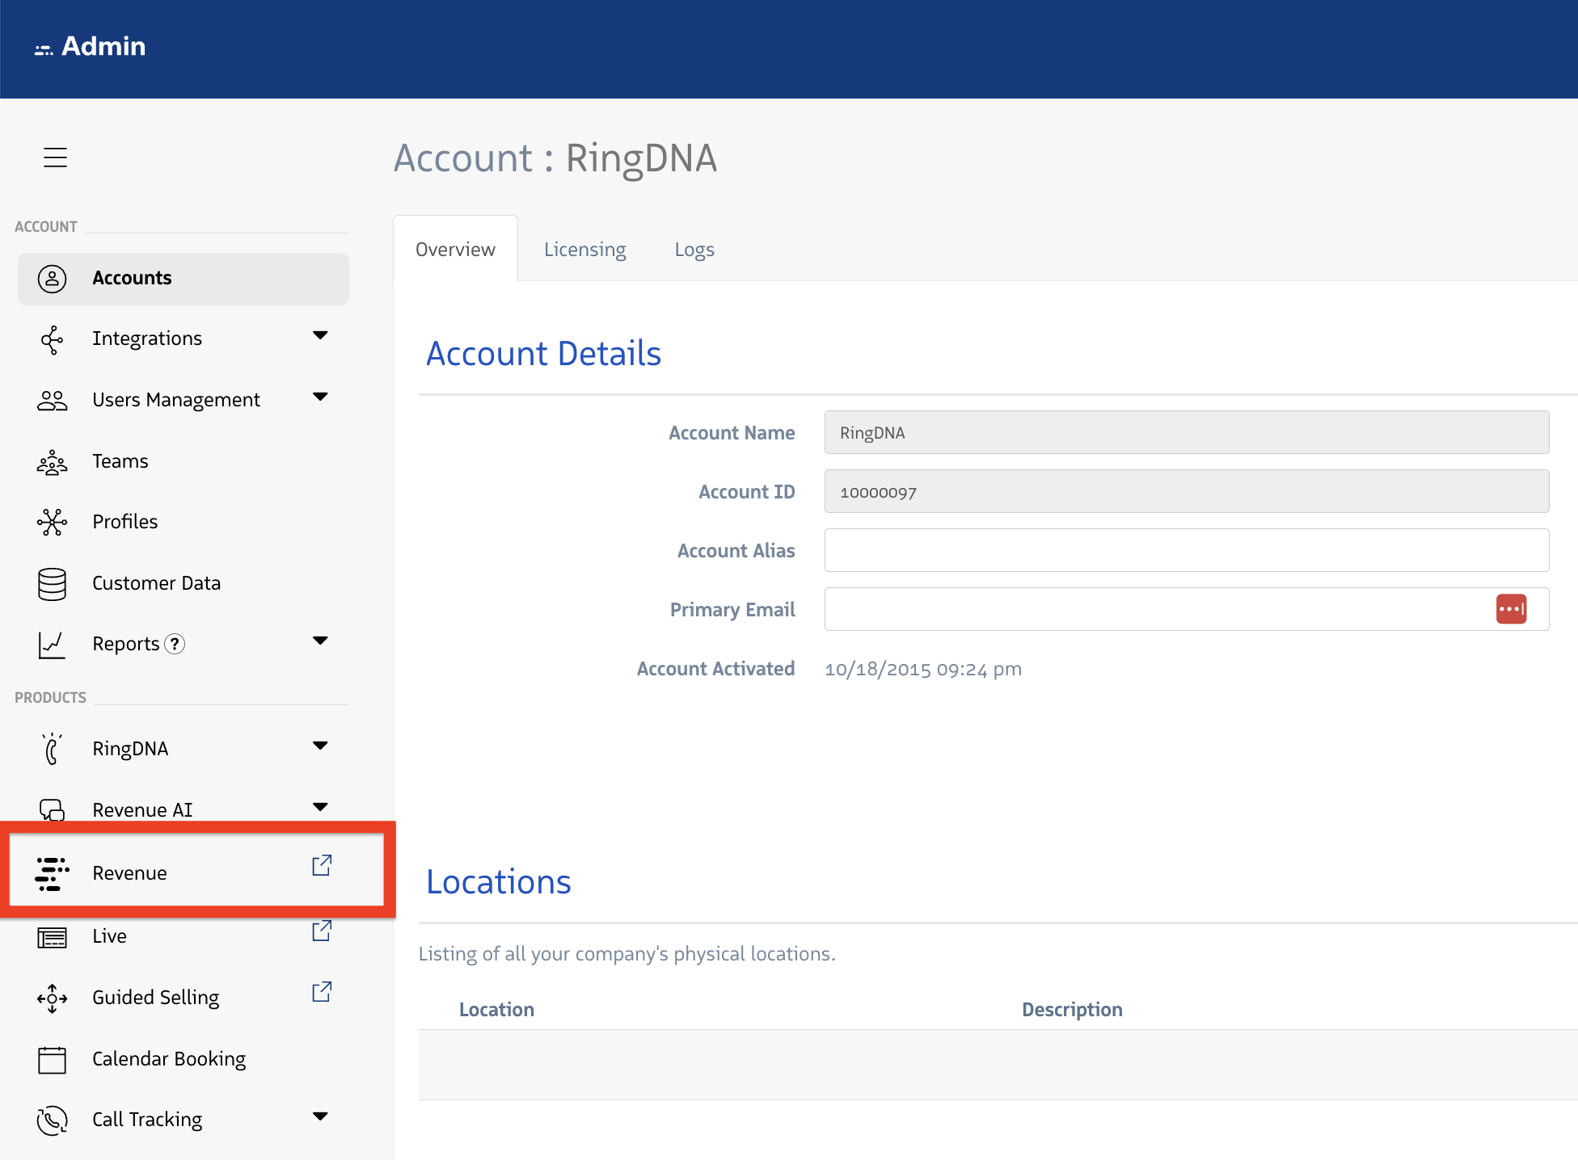Click the Description column header
This screenshot has height=1160, width=1578.
tap(1072, 1010)
